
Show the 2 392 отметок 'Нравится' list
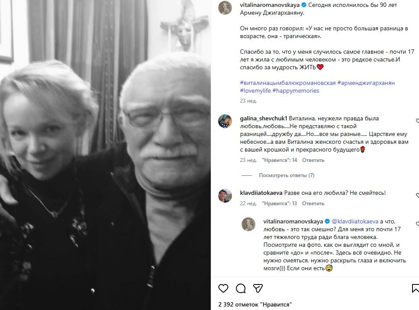tap(255, 304)
